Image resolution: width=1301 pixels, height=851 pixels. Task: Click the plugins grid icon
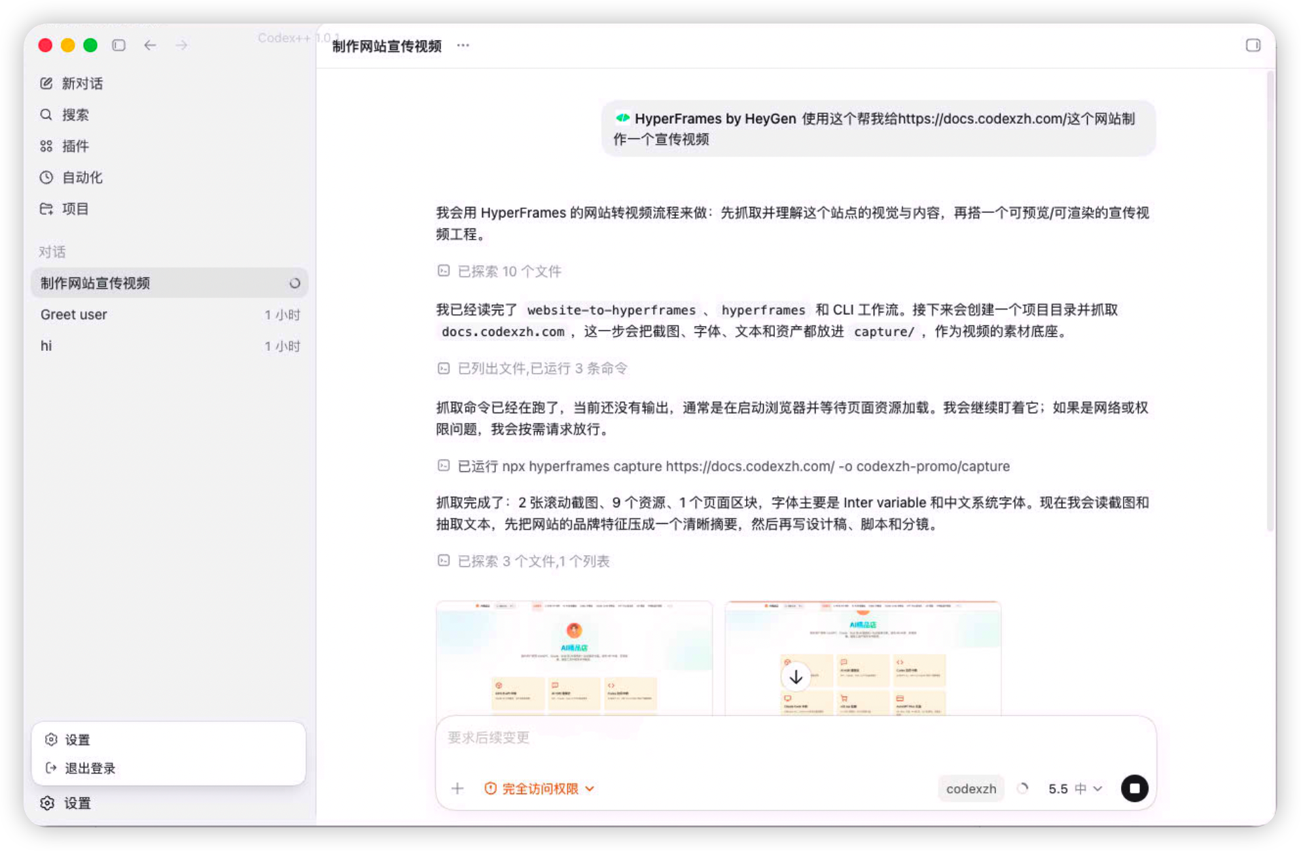pos(46,146)
